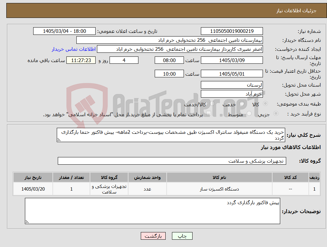Viewport: 327px width, 247px height.
Task: Click the چاپ print button
Action: click(182, 236)
